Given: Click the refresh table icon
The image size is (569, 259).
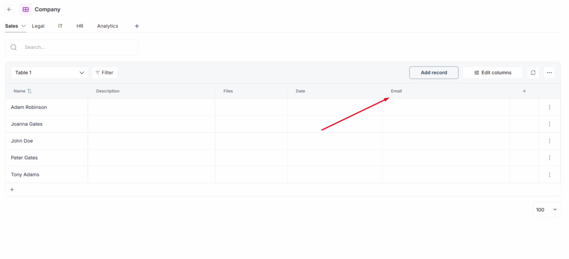Looking at the screenshot, I should (533, 73).
